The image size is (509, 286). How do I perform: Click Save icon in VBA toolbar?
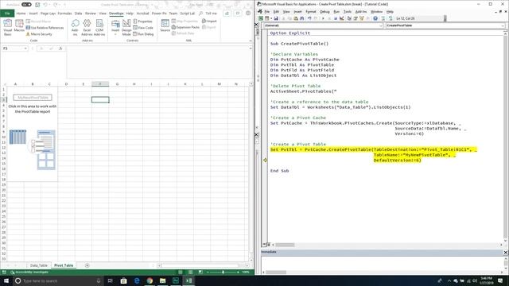[x=276, y=18]
